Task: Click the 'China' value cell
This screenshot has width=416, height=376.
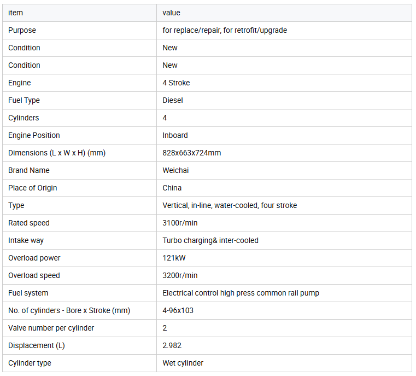Action: coord(172,188)
